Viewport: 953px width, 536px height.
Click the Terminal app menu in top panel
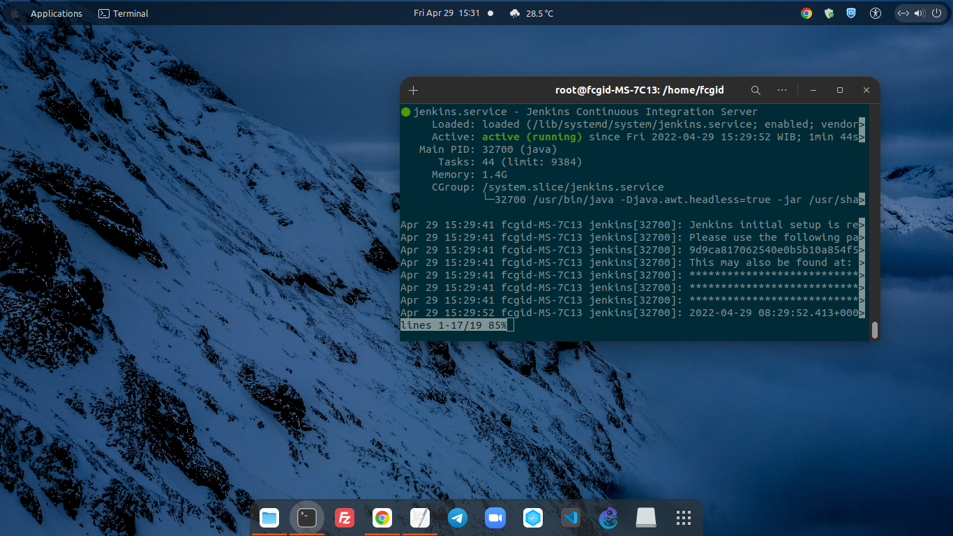(123, 13)
